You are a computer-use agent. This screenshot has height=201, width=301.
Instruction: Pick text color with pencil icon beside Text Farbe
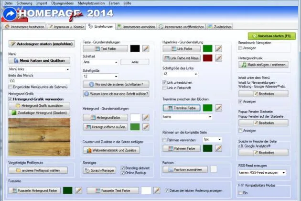tap(146, 49)
